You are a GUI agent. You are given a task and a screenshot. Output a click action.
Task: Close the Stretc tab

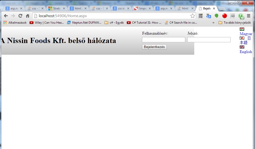click(64, 8)
